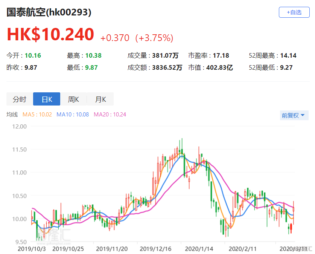Click the 10.50 y-axis price label
This screenshot has width=315, height=254.
[x=19, y=196]
